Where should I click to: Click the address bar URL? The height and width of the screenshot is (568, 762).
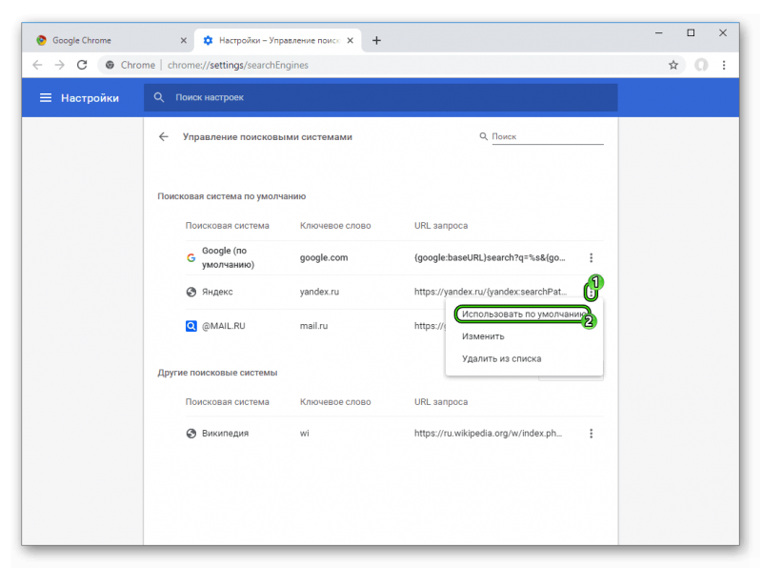pyautogui.click(x=238, y=65)
